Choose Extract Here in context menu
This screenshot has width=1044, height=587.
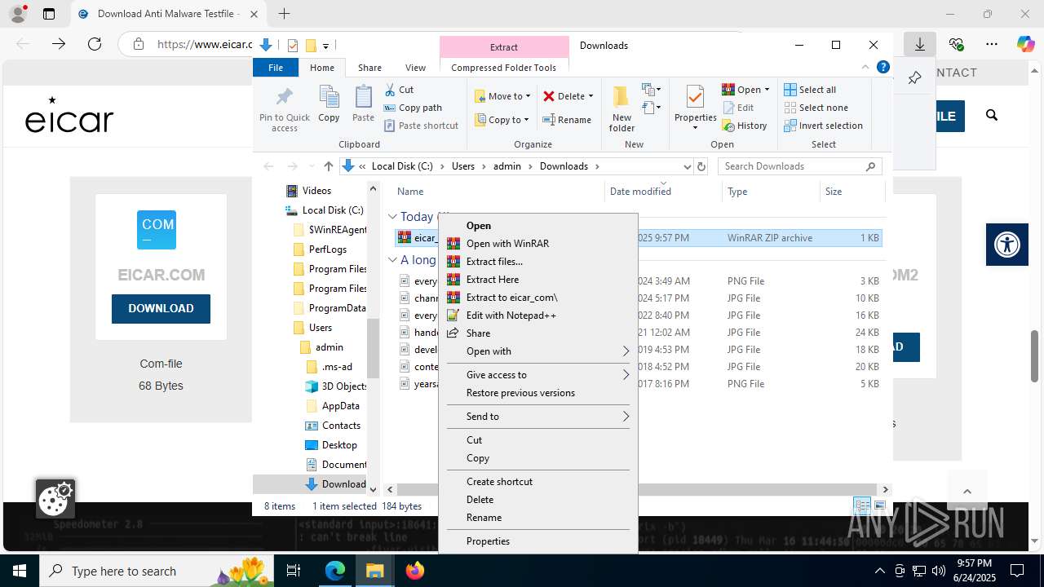(538, 280)
